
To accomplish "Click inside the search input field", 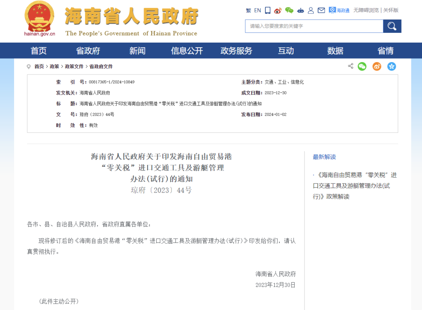I will 313,26.
